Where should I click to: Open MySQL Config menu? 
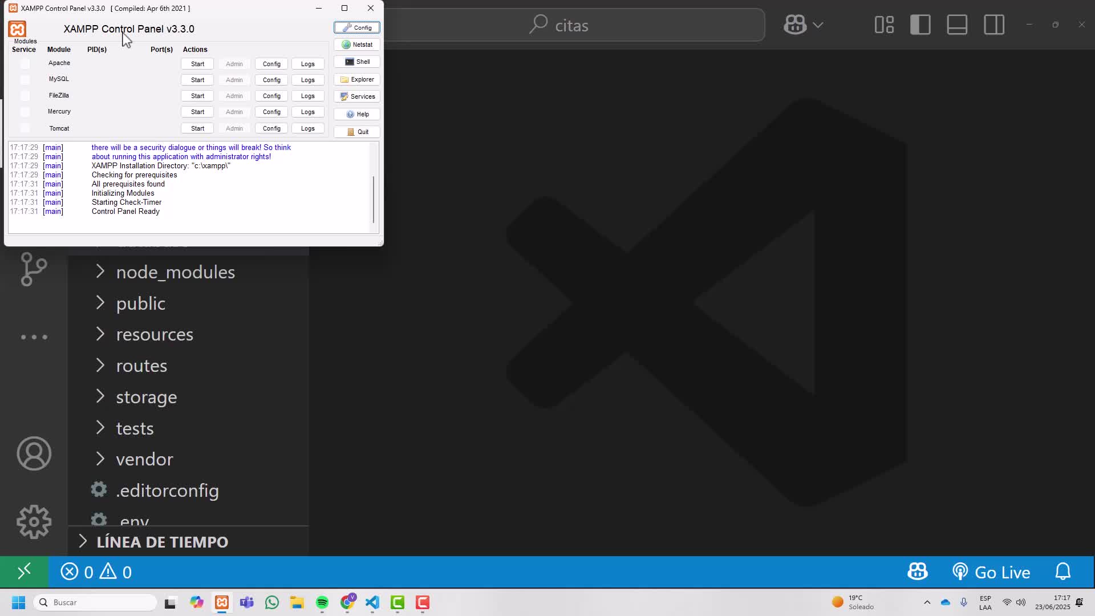click(271, 80)
